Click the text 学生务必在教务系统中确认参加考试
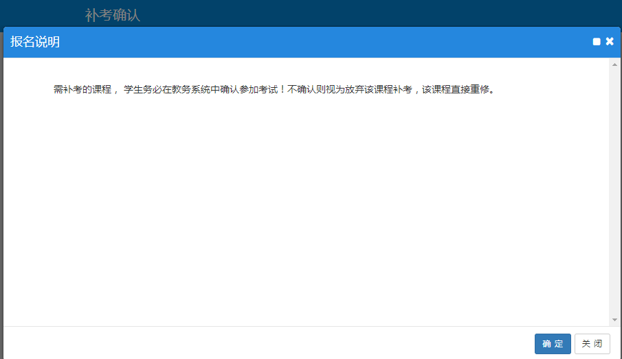 coord(199,90)
